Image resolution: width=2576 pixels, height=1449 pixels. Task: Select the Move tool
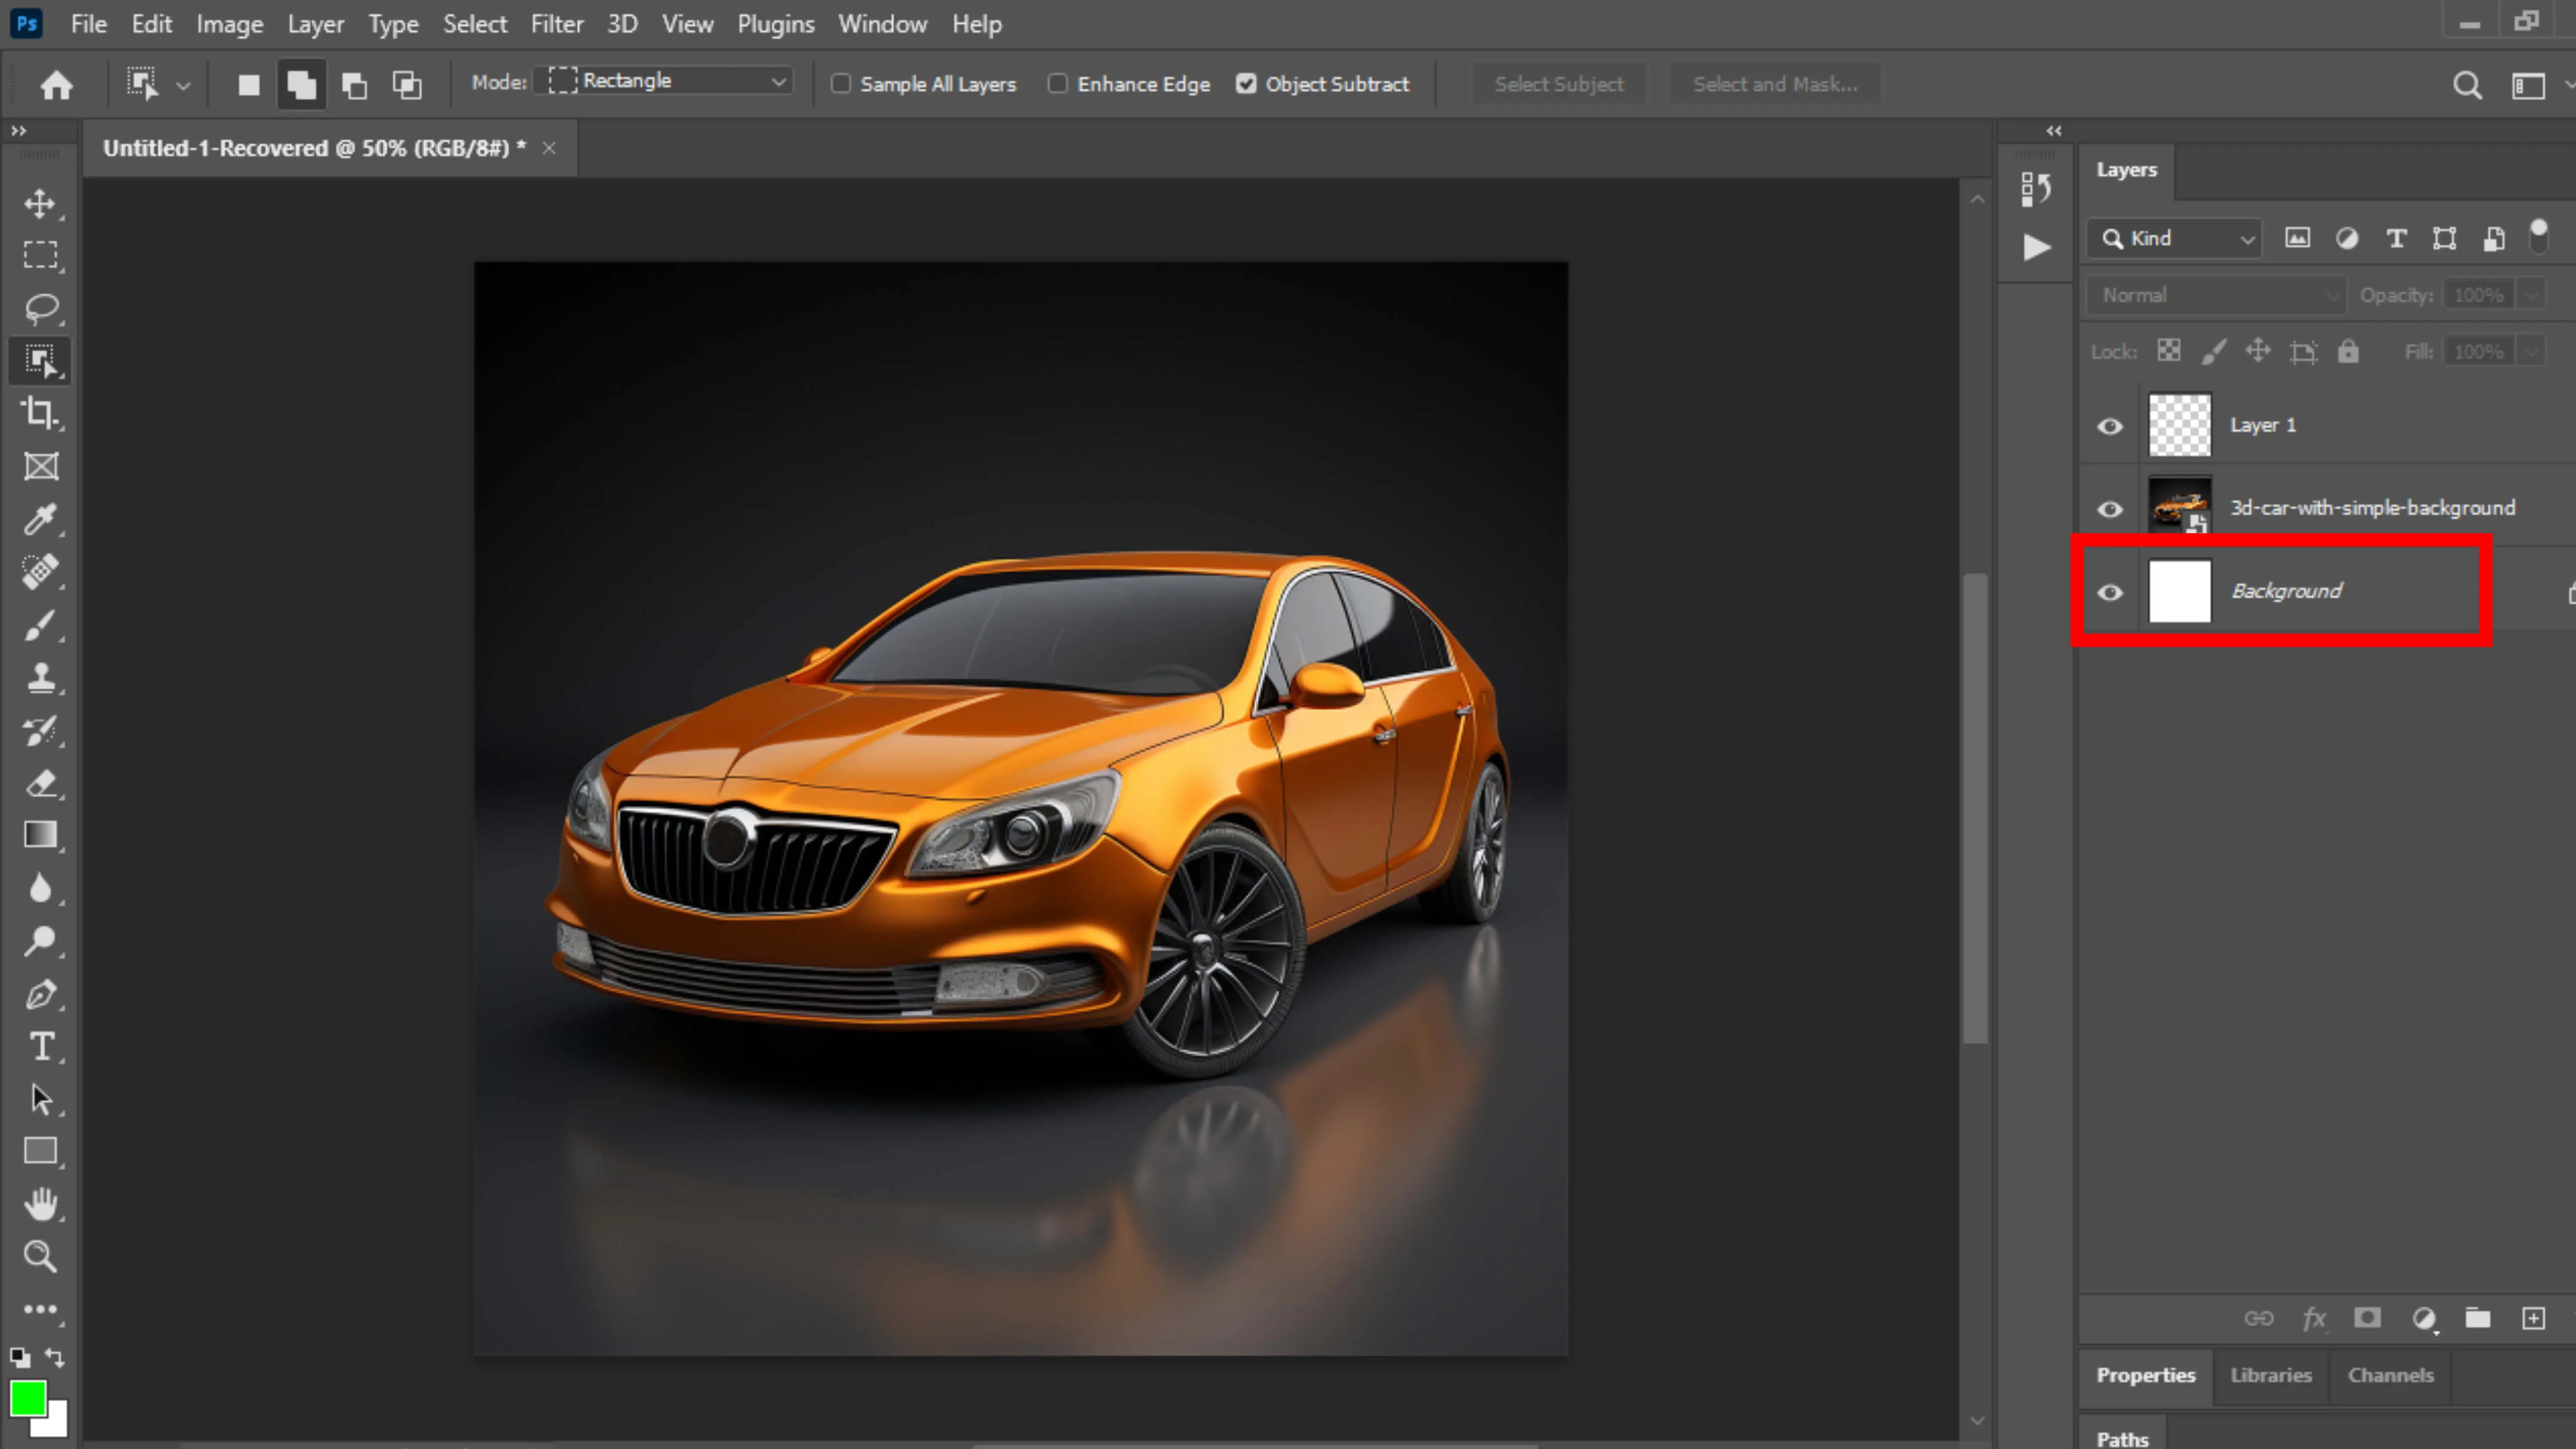(x=40, y=203)
